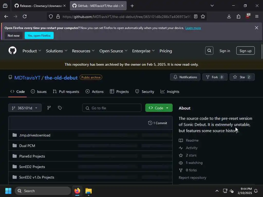Open the .tmp.drivedownload folder
Screen dimensions: 263x197
coord(35,135)
